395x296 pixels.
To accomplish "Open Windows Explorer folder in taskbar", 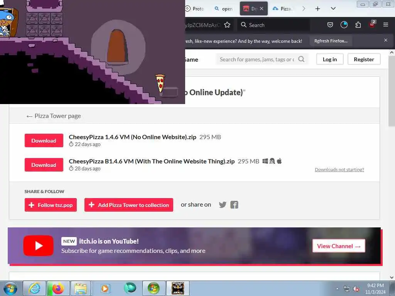I will [81, 288].
